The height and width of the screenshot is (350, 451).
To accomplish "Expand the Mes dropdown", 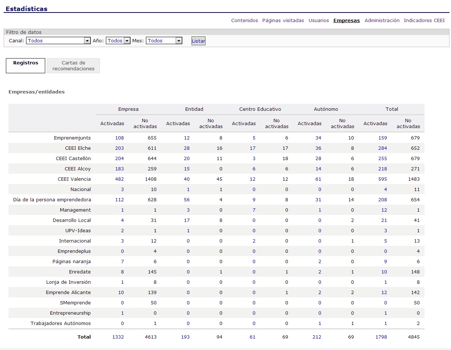I will pyautogui.click(x=164, y=41).
